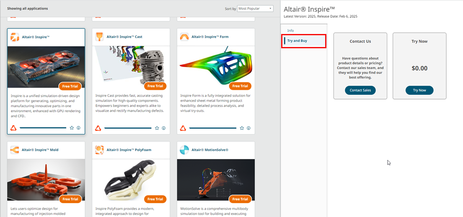The width and height of the screenshot is (463, 217).
Task: Favorite Altair Inspire Form with its star icon
Action: pos(242,128)
